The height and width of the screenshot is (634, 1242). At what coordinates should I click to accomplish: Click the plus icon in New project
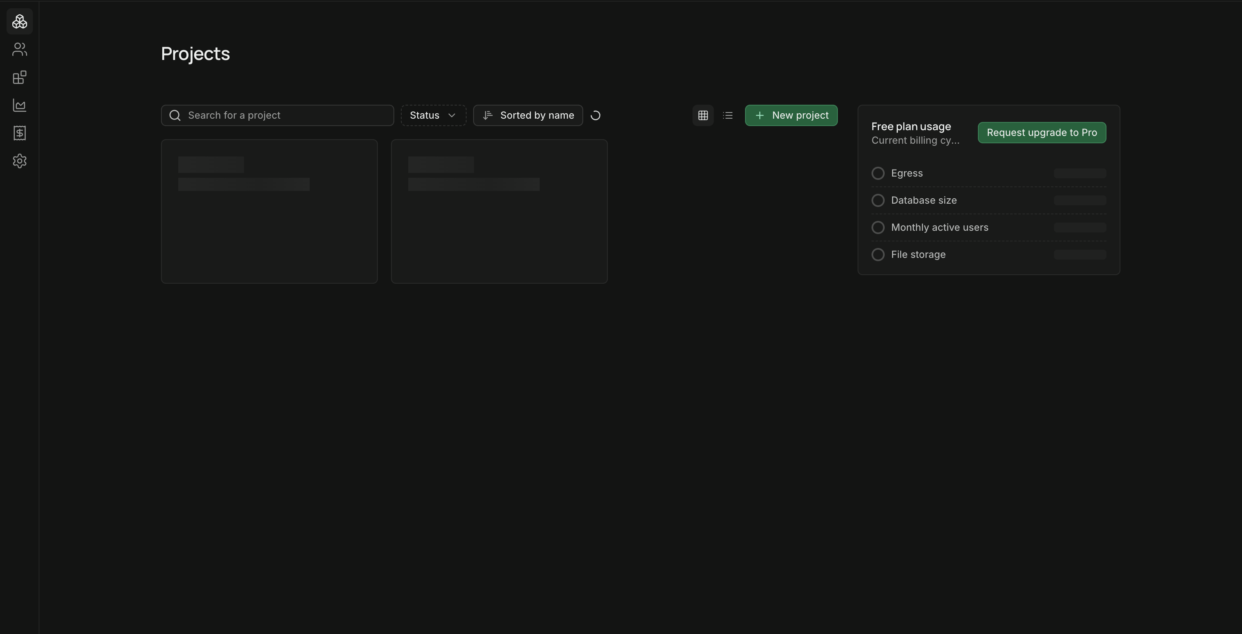(760, 115)
